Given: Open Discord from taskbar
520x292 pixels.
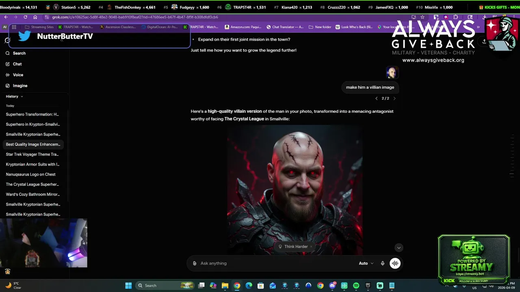Looking at the screenshot, I should pos(332,286).
